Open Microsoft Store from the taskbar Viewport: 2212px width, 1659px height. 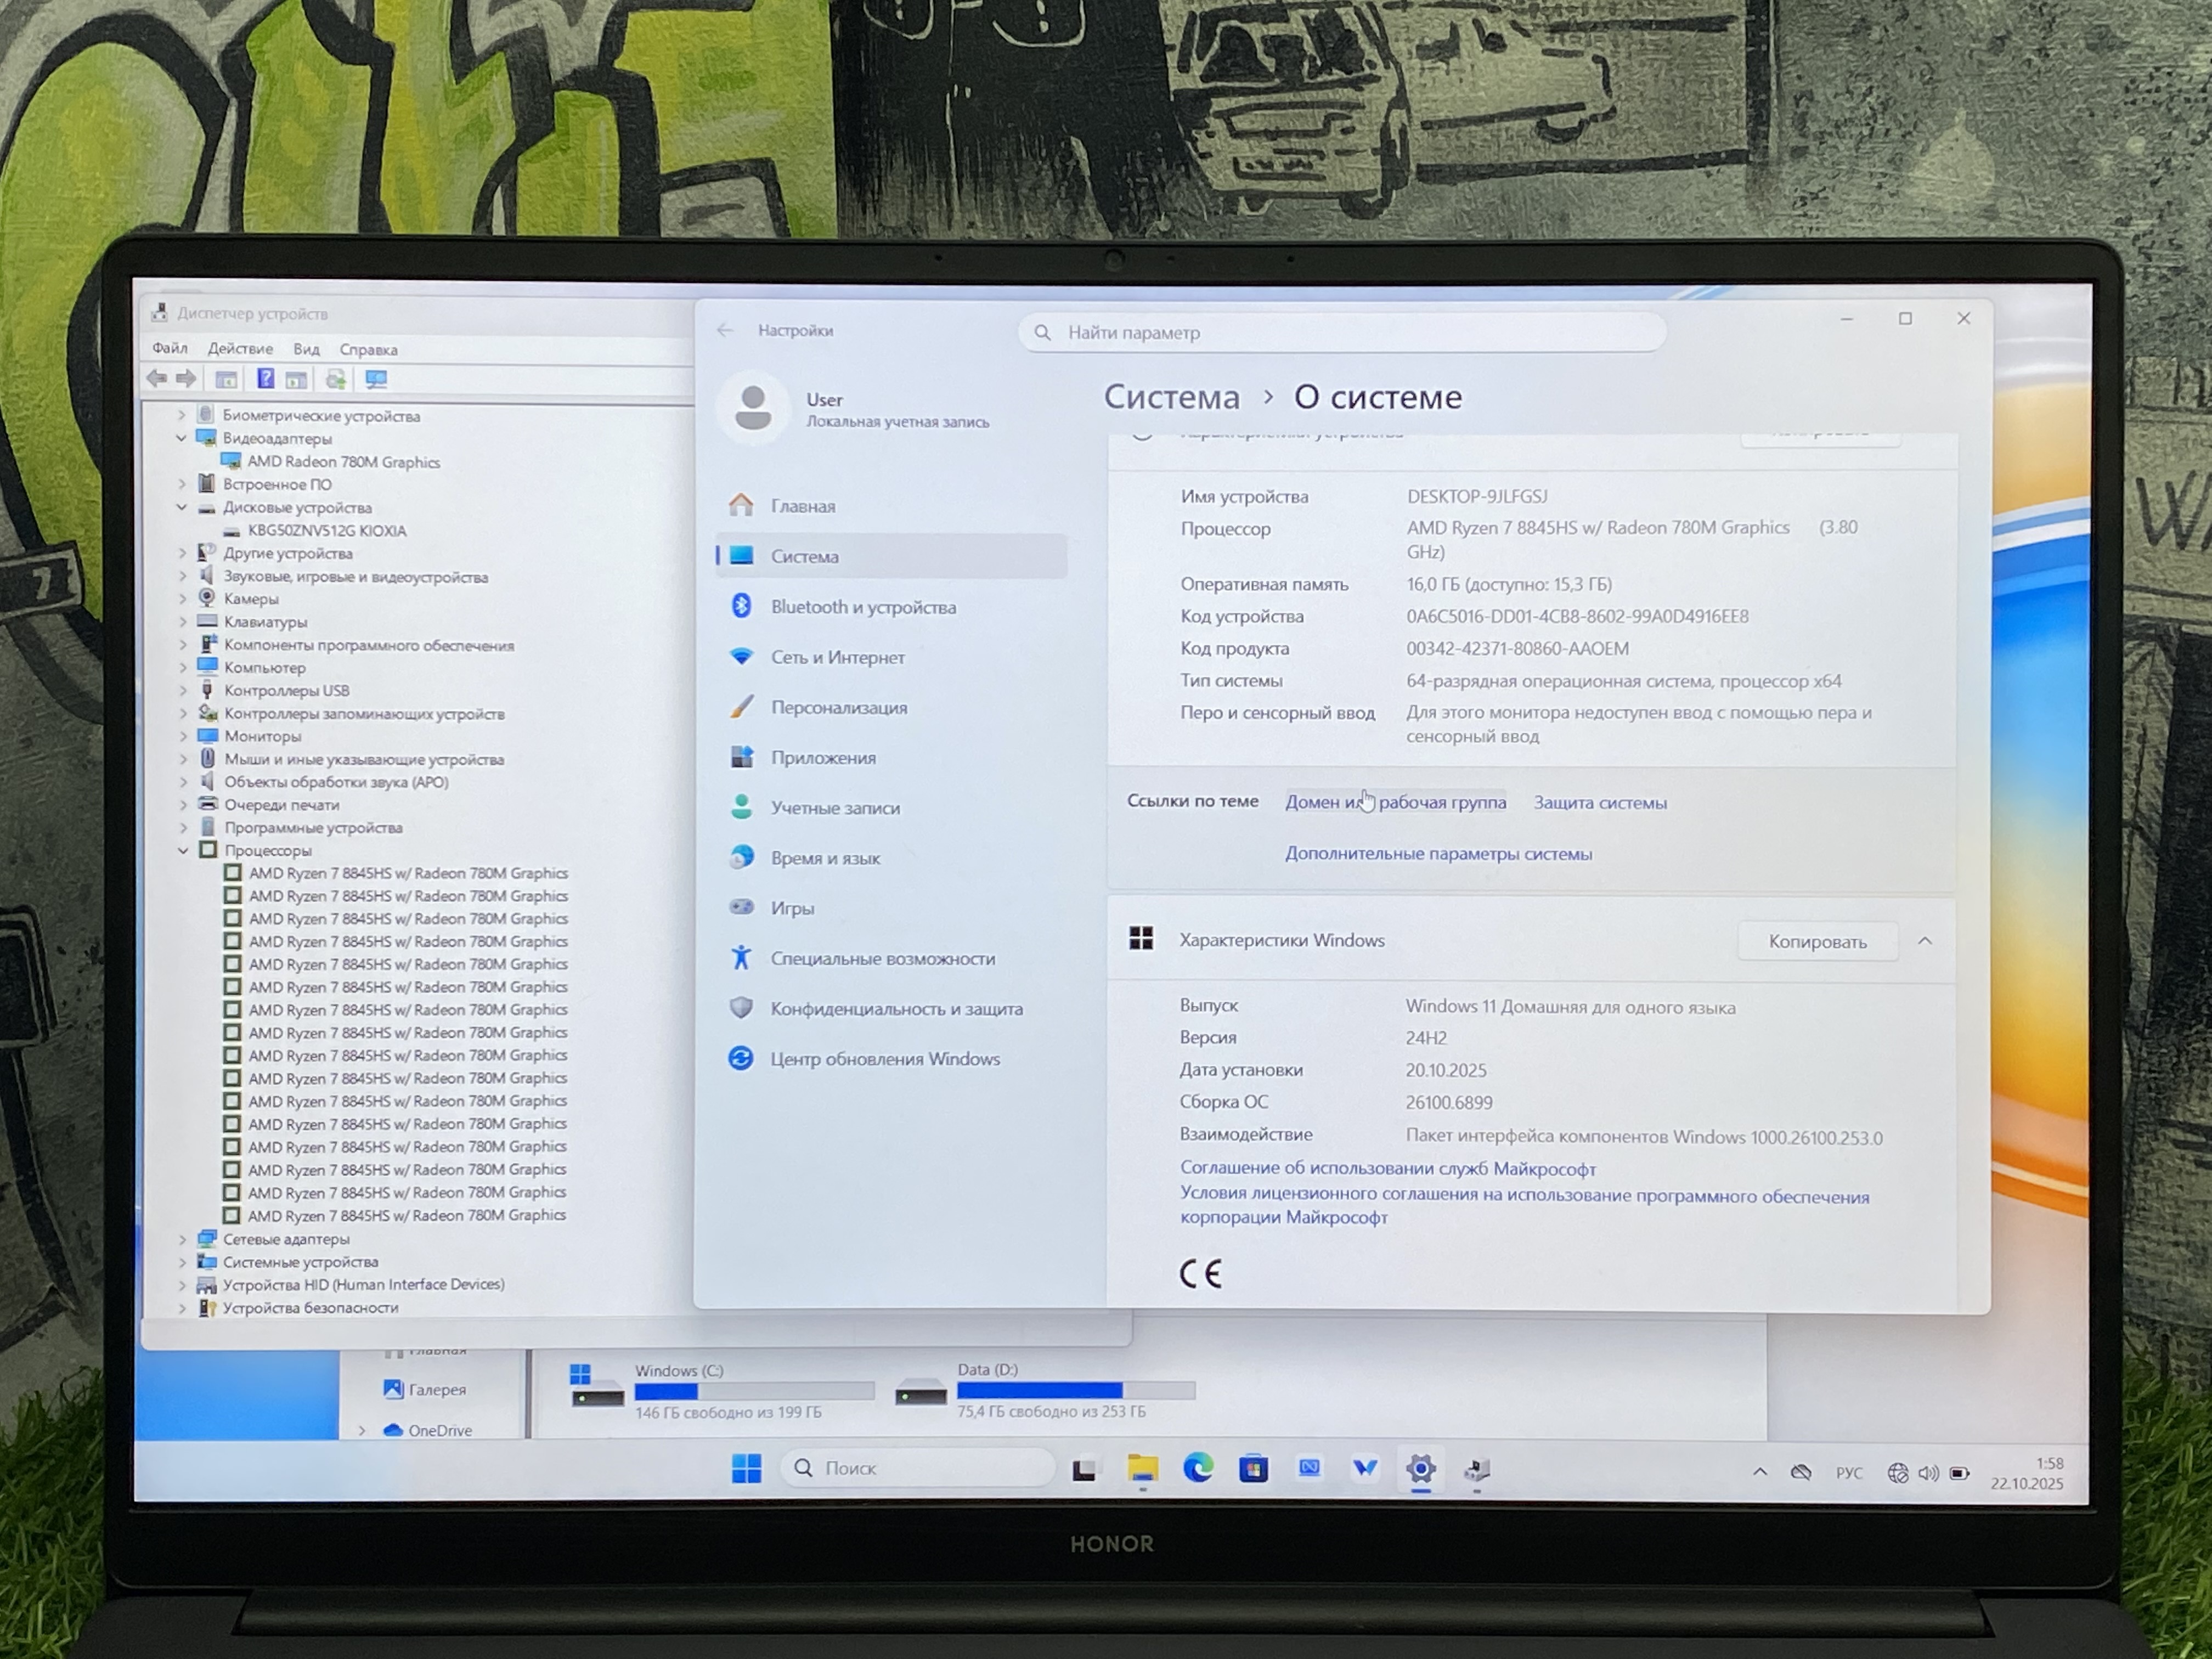pos(1253,1469)
